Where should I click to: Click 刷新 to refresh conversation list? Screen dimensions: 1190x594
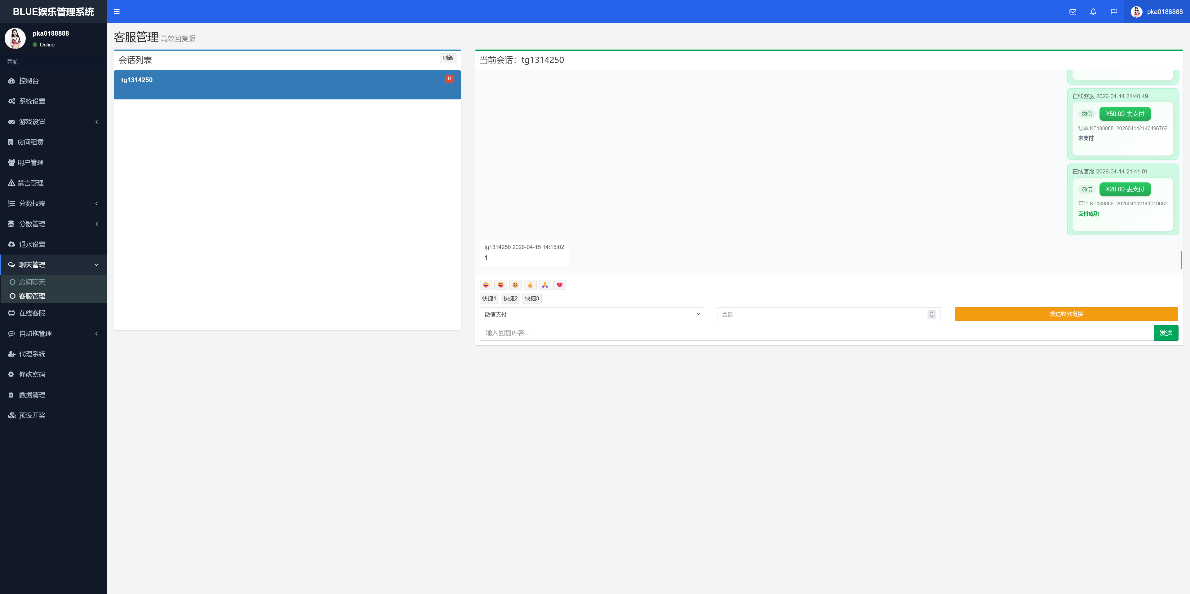click(447, 58)
